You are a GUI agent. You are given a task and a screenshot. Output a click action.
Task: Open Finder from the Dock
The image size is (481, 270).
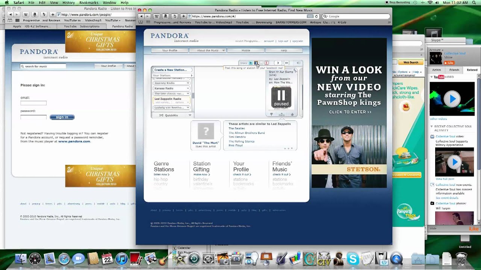coord(21,259)
